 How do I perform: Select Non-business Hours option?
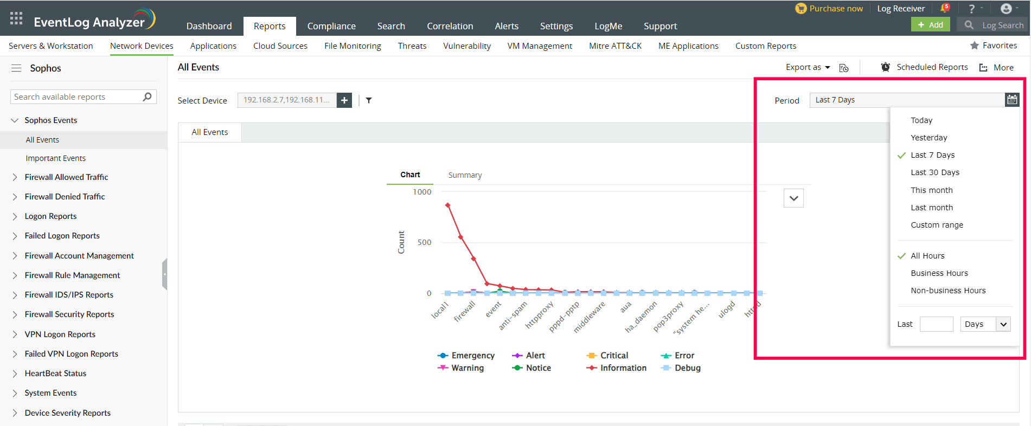tap(948, 291)
